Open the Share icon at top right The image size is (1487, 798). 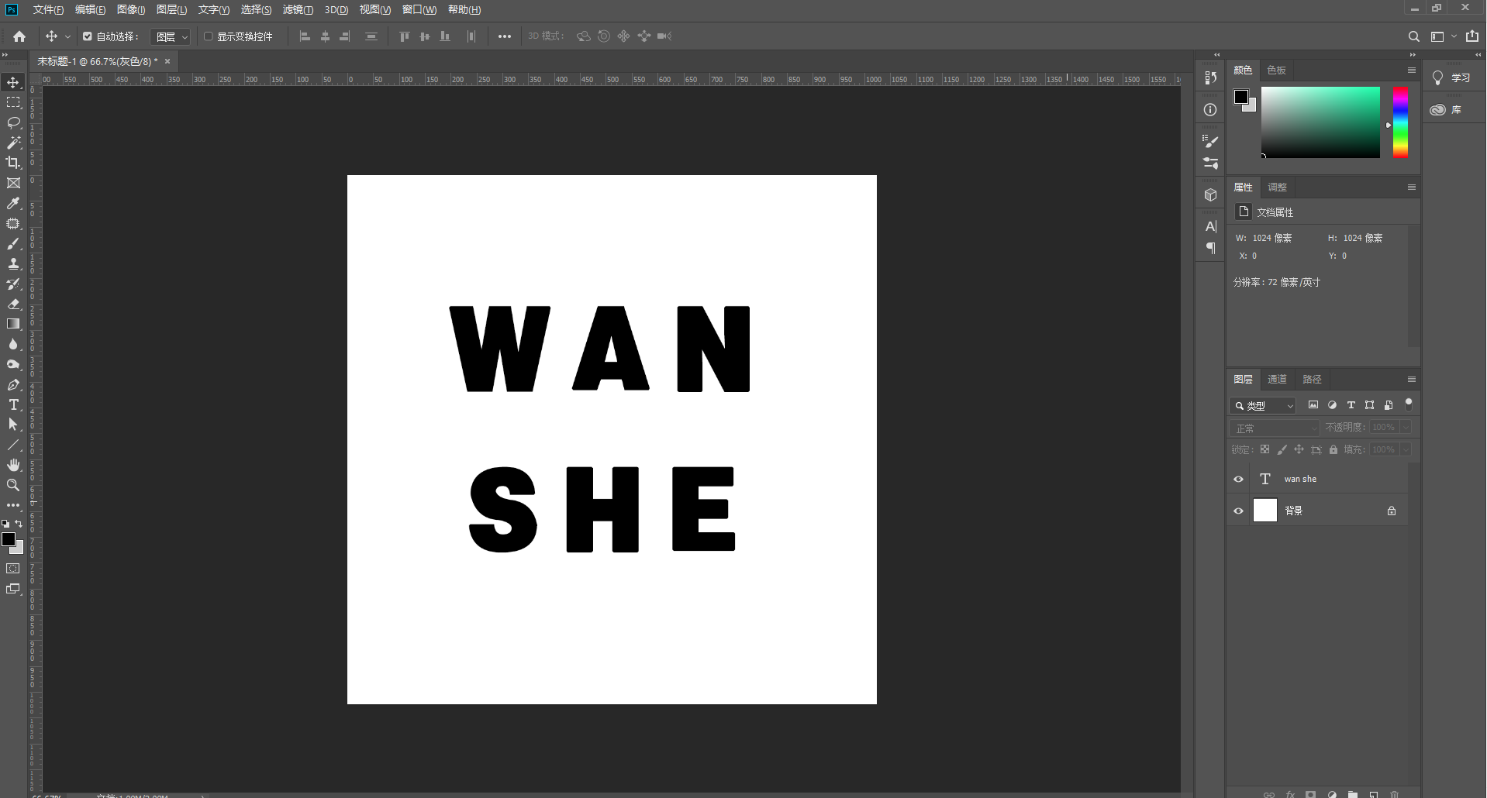pos(1472,36)
